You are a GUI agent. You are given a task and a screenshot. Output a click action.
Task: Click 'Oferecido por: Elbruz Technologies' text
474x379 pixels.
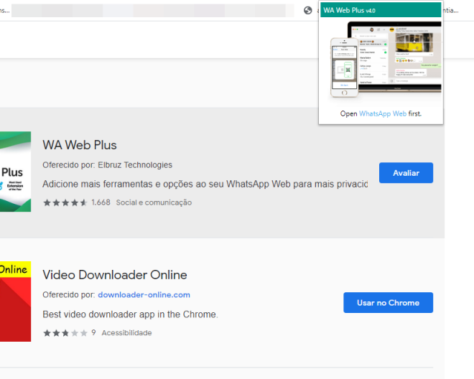pos(107,165)
